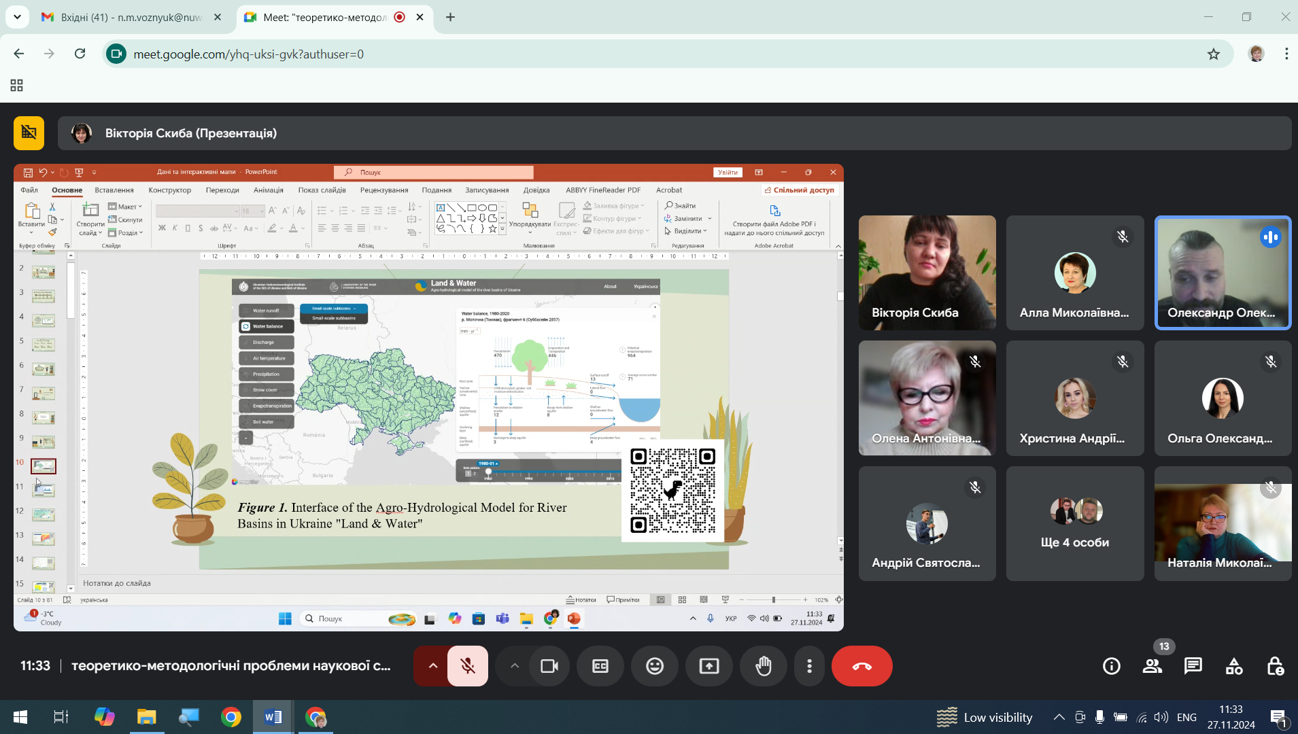Click the Create Adobe PDF icon in PowerPoint
Screen dimensions: 1298x734
pos(774,211)
